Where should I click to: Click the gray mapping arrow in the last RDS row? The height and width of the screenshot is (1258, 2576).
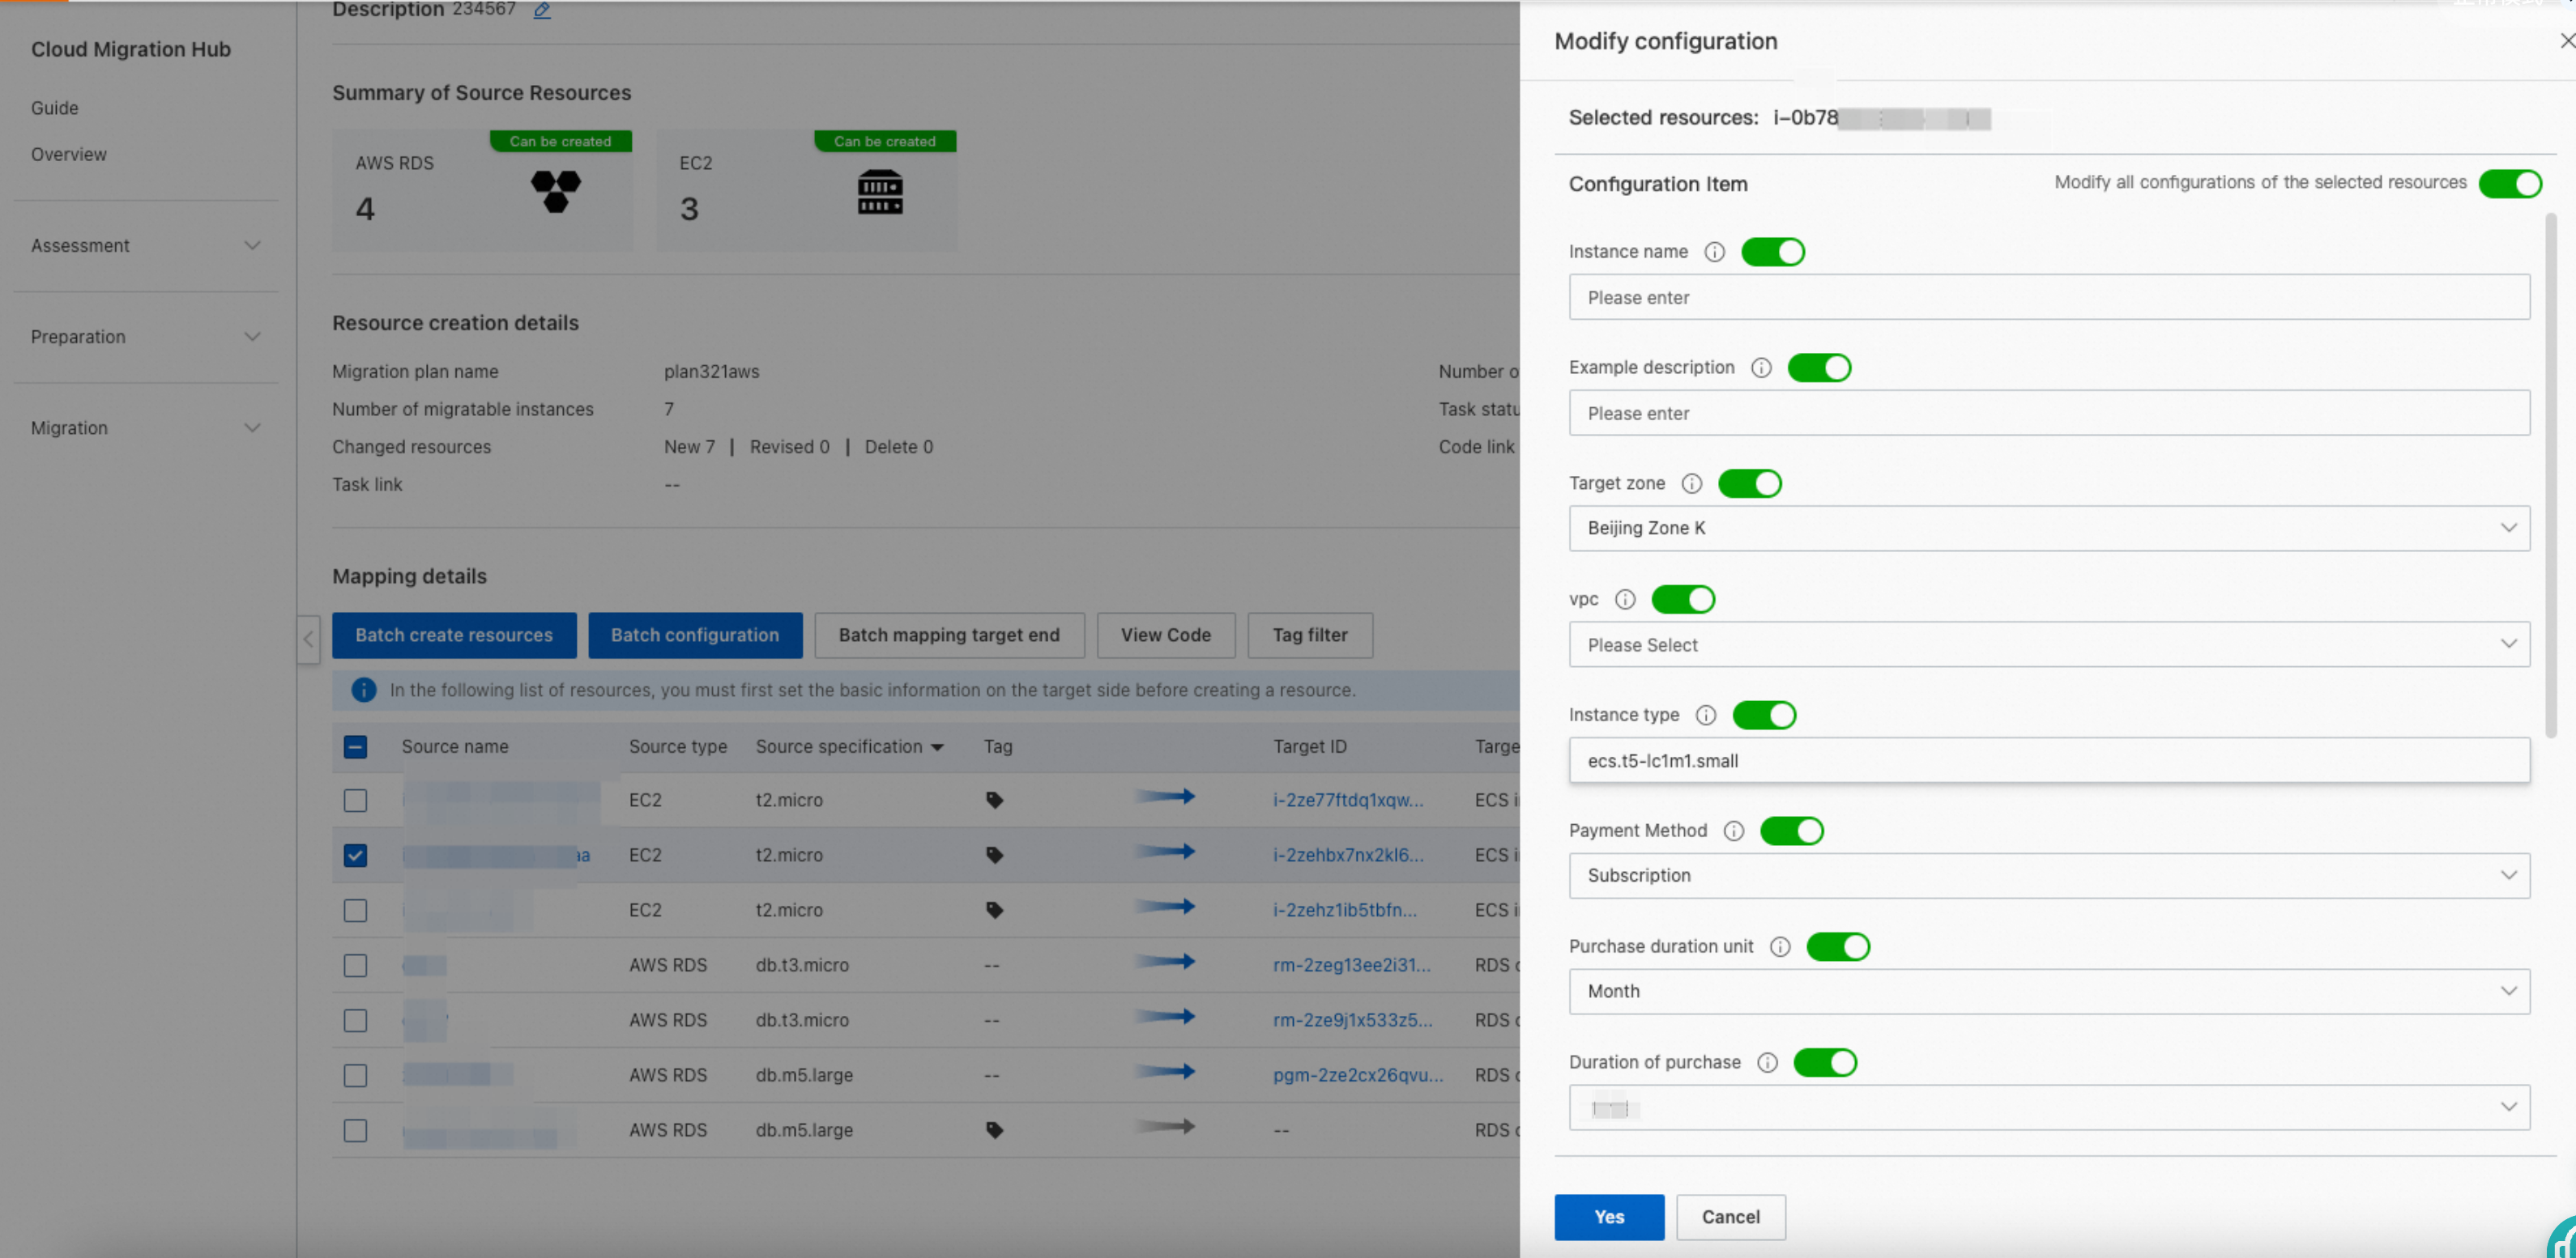[x=1165, y=1126]
